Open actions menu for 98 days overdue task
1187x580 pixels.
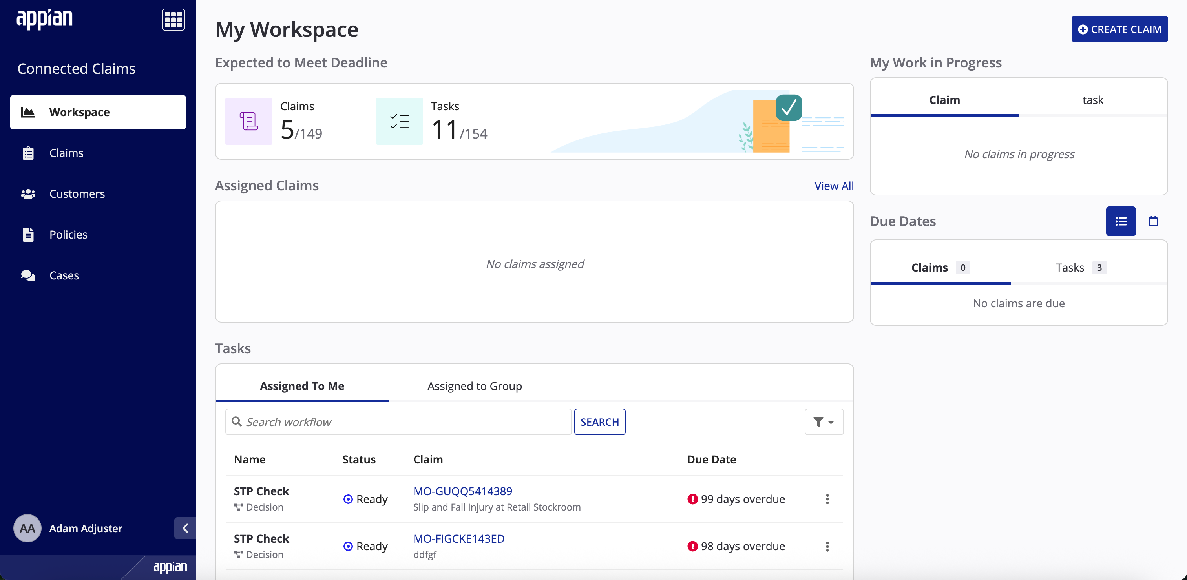[827, 546]
